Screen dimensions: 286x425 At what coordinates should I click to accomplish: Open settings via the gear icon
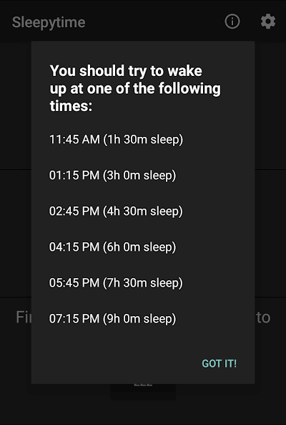pos(268,22)
